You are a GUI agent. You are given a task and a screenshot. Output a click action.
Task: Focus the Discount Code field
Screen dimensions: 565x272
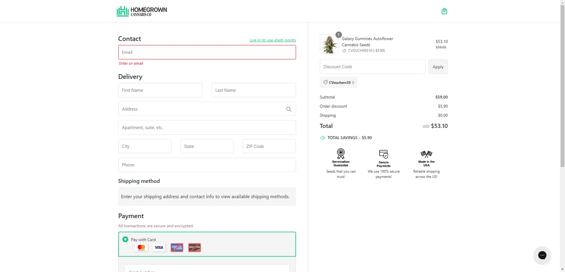[x=373, y=67]
